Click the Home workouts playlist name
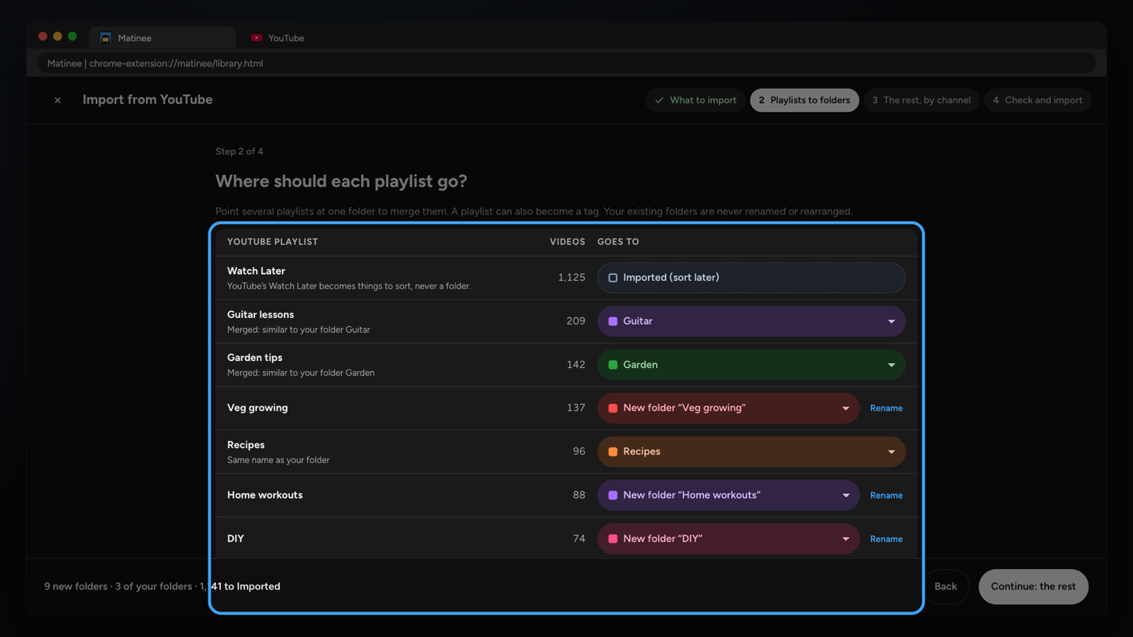 pos(265,495)
